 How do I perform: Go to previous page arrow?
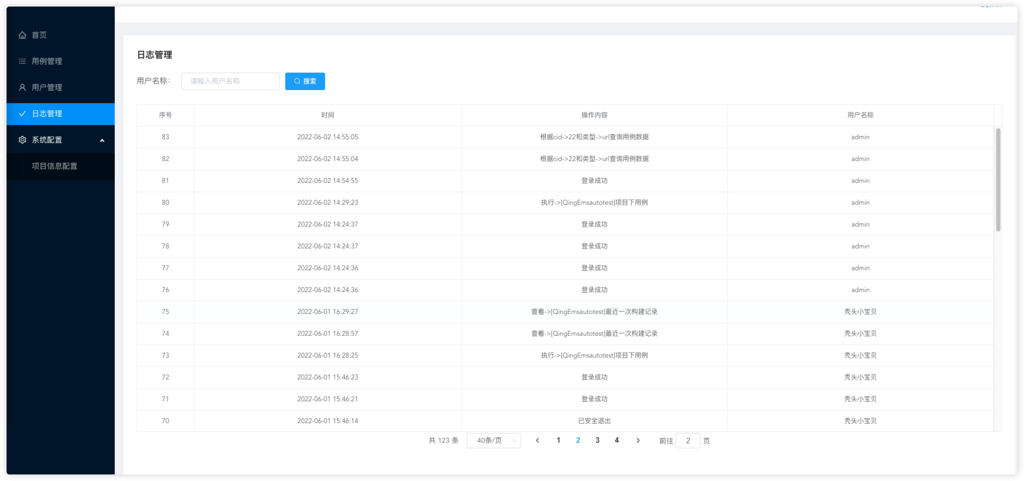(537, 440)
